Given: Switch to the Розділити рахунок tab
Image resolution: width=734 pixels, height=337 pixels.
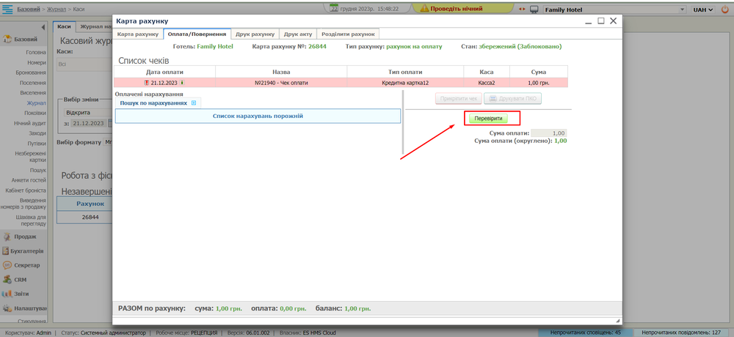Looking at the screenshot, I should (348, 34).
